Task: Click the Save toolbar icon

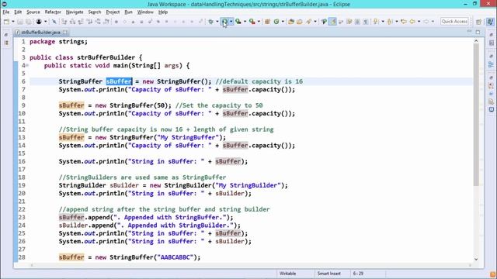Action: 20,22
